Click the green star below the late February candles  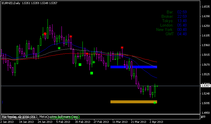point(94,62)
